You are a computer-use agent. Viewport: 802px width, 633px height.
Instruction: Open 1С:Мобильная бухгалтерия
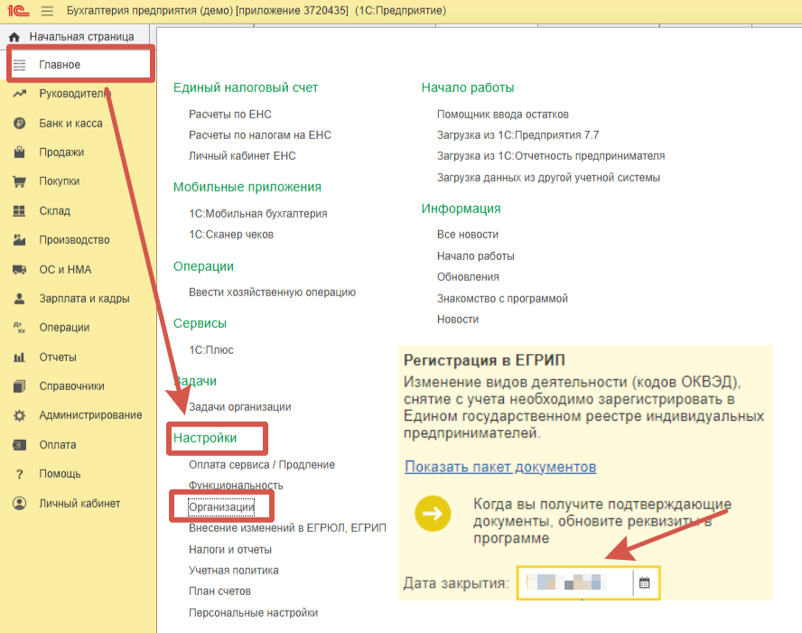pos(257,214)
